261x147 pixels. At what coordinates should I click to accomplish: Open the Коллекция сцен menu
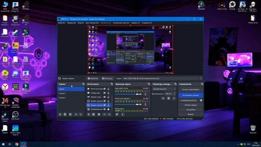click(121, 23)
